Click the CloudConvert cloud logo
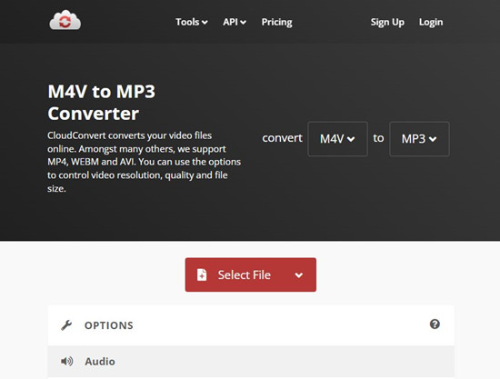The image size is (500, 379). [65, 20]
